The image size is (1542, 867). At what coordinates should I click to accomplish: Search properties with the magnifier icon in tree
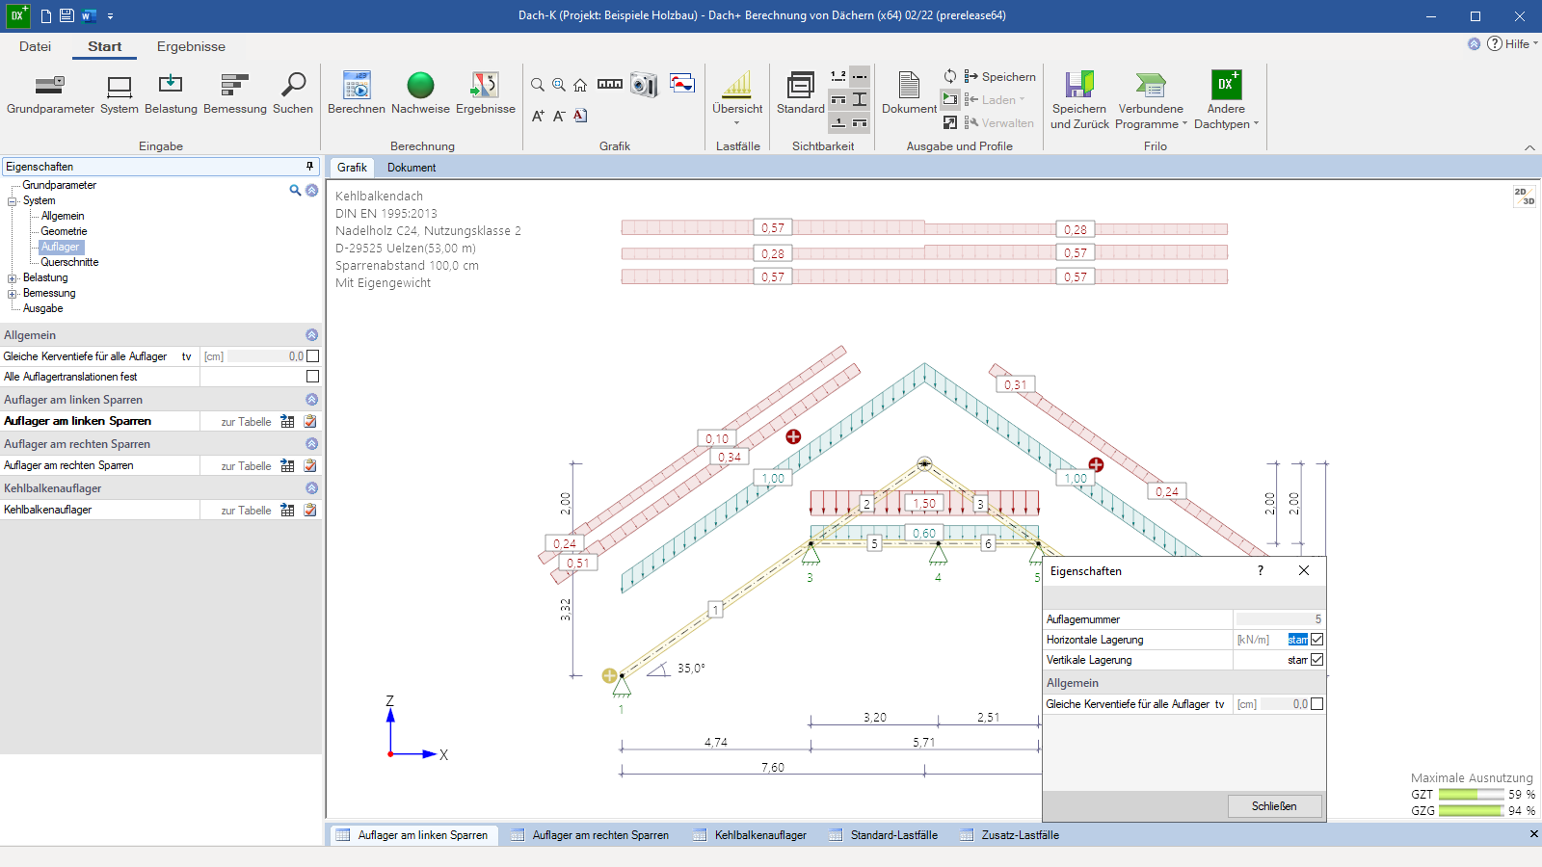point(295,190)
